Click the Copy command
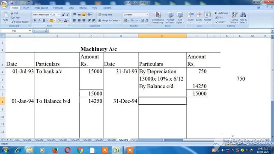 click(x=15, y=18)
